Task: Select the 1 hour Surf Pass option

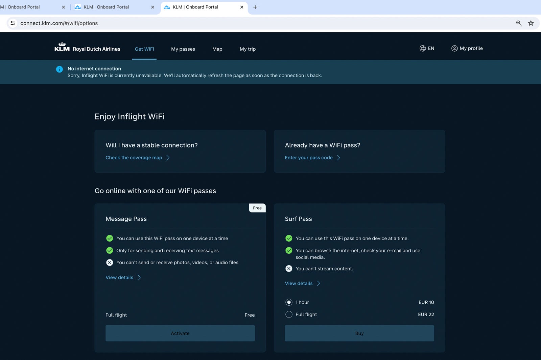Action: coord(289,302)
